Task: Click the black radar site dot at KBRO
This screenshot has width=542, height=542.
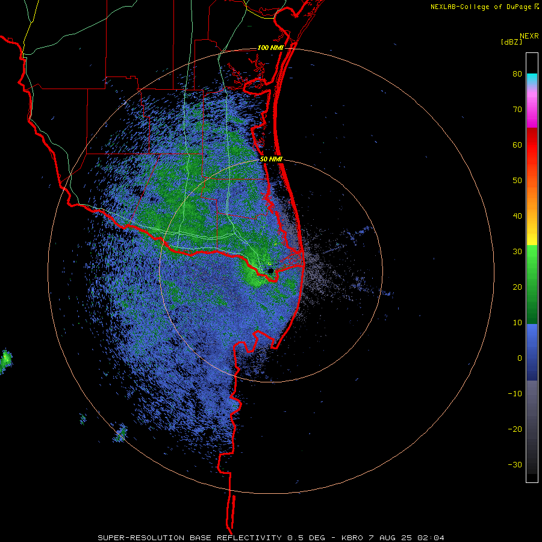Action: click(x=270, y=271)
